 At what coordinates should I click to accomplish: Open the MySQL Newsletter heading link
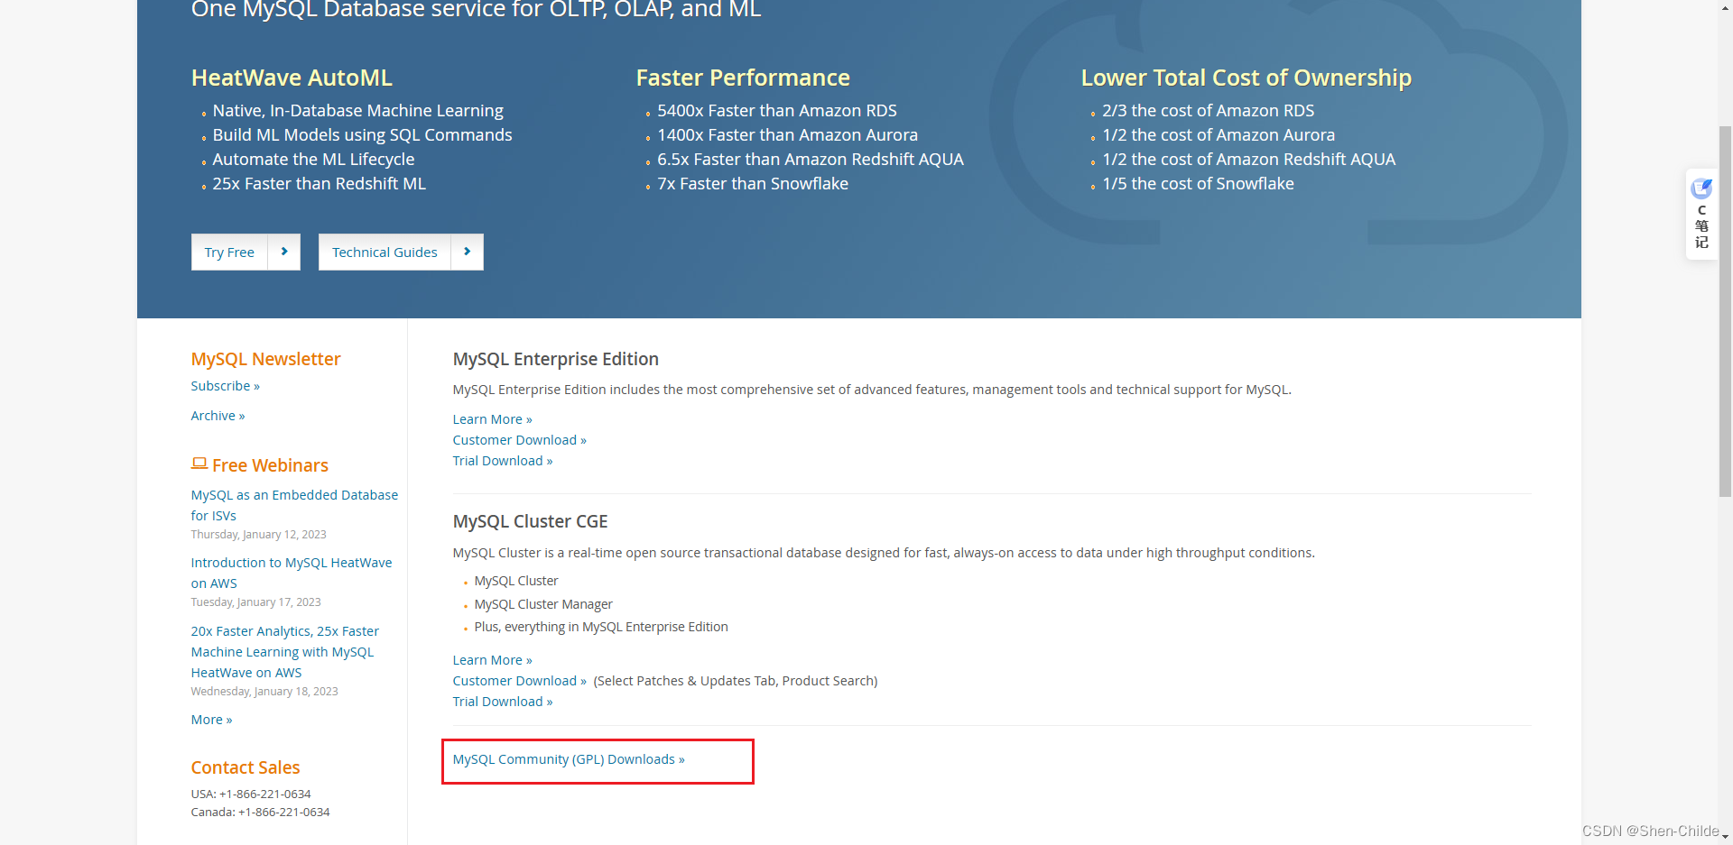point(265,359)
